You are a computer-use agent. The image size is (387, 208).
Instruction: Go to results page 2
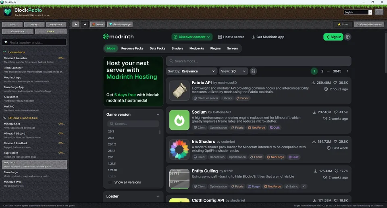pos(322,71)
